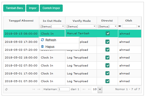Click ahmad in the 2018-05-01 07:30:00 row
The image size is (146, 97).
tap(124, 81)
